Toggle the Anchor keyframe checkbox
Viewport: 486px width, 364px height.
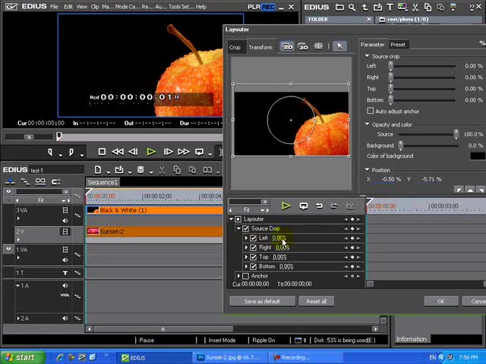point(245,276)
